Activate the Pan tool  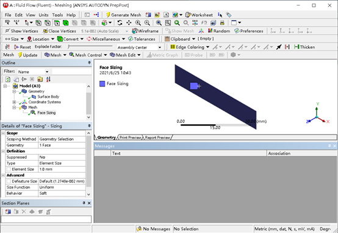click(129, 23)
